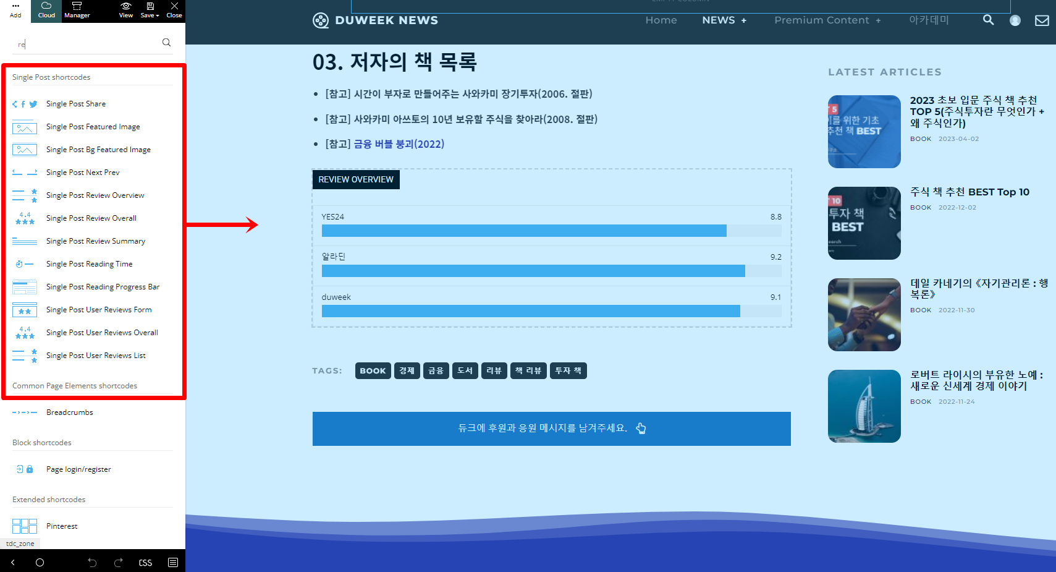Select the Page login/register element
The height and width of the screenshot is (572, 1056).
click(93, 469)
